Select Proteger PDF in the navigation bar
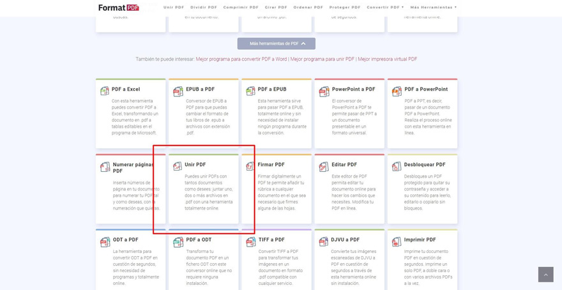The image size is (562, 290). [345, 8]
